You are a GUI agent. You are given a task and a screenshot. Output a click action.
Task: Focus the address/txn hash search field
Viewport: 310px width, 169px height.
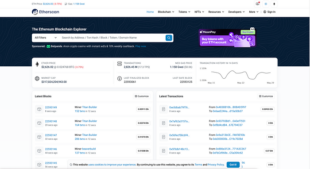pyautogui.click(x=112, y=38)
